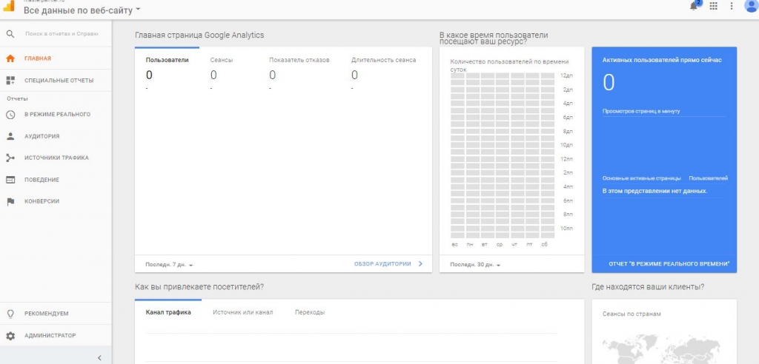Click the clock icon for realtime reports

10,115
